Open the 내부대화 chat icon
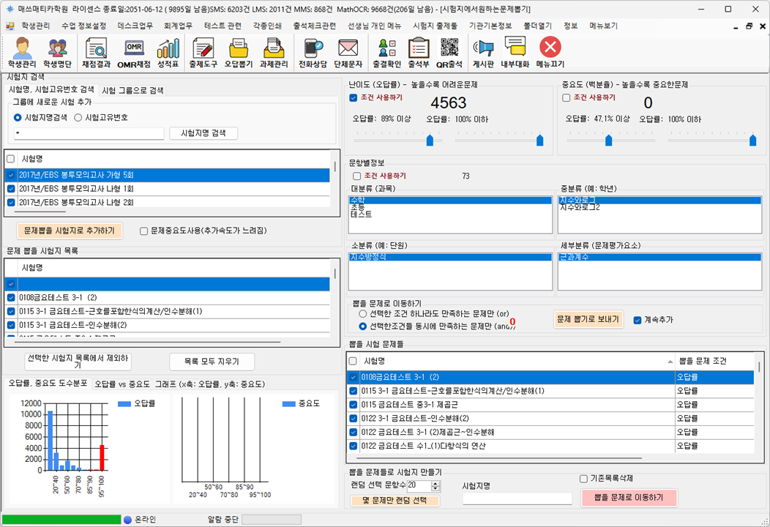The image size is (770, 527). (x=515, y=53)
